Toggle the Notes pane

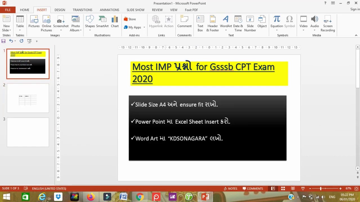[x=231, y=189]
